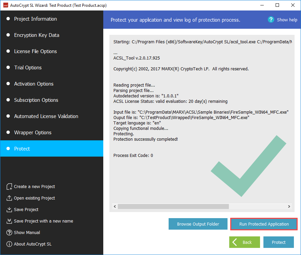Click Browse Output Folder button
This screenshot has height=255, width=301.
coord(198,224)
